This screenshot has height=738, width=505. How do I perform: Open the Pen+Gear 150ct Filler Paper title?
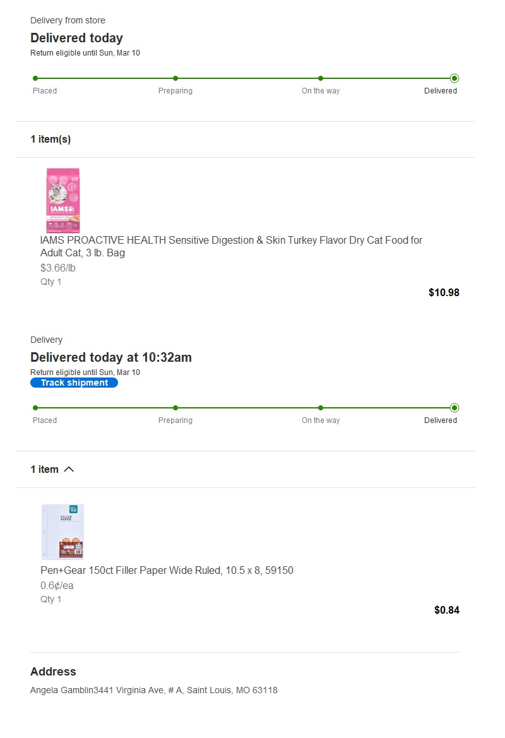pyautogui.click(x=167, y=570)
